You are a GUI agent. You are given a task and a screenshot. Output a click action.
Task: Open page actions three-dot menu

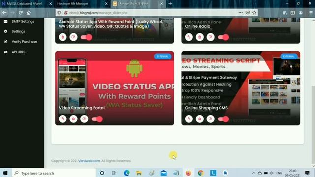(x=241, y=13)
